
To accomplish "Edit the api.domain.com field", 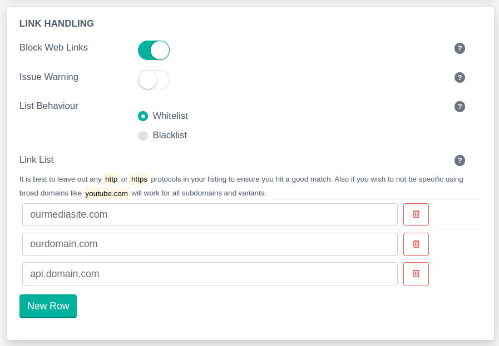I will (x=210, y=274).
